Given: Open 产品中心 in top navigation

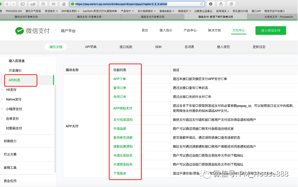Looking at the screenshot, I should (x=190, y=30).
